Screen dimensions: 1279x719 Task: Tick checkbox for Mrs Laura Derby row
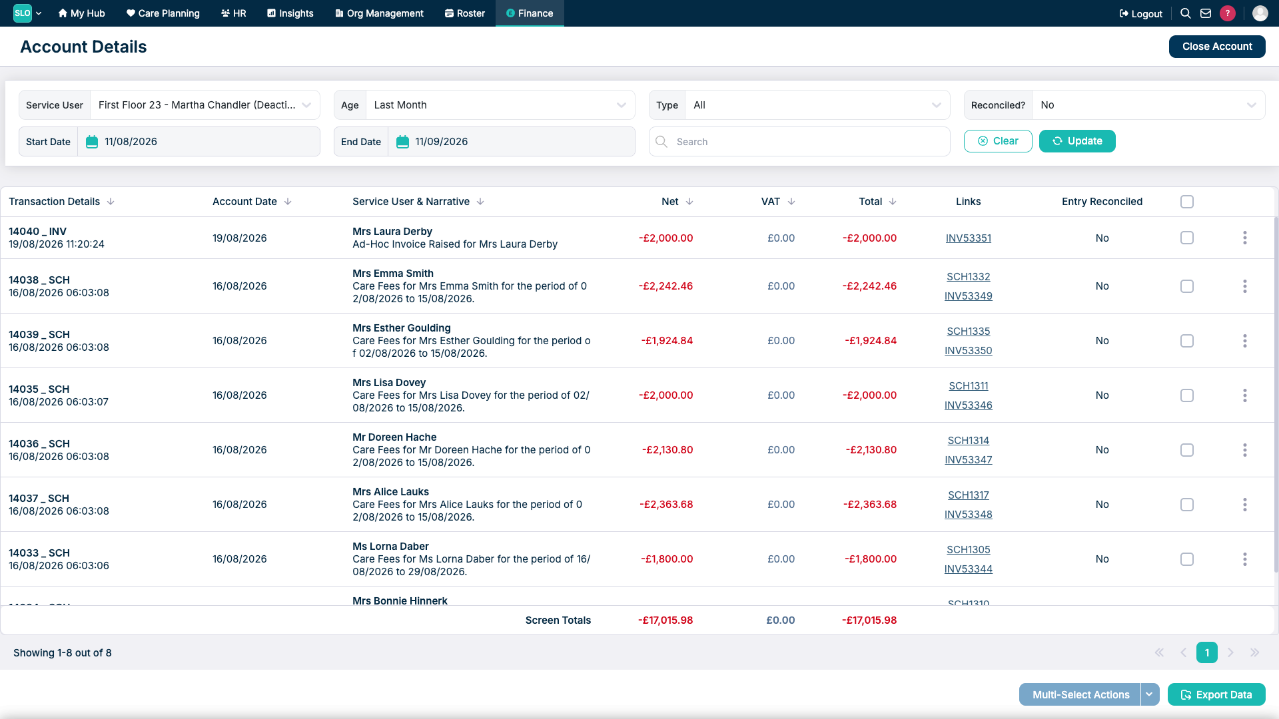pyautogui.click(x=1187, y=238)
